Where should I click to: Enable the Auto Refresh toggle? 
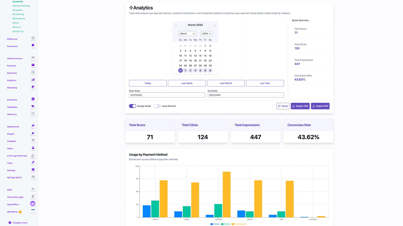[x=157, y=106]
